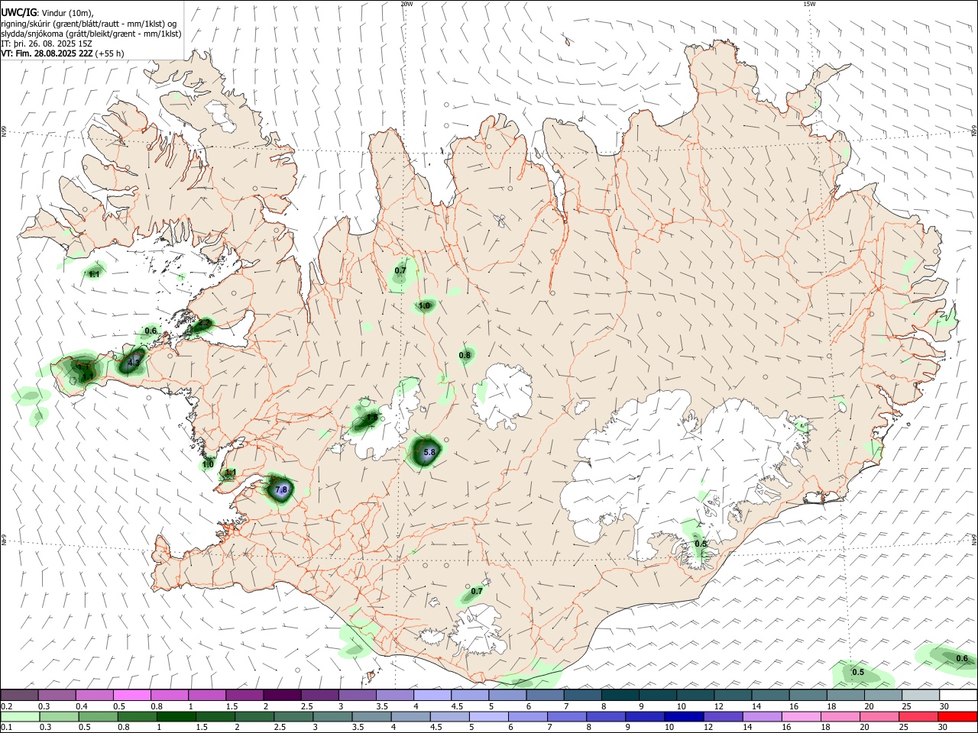Select the dark blue 10 mm rain swatch
The image size is (978, 733).
[x=682, y=717]
